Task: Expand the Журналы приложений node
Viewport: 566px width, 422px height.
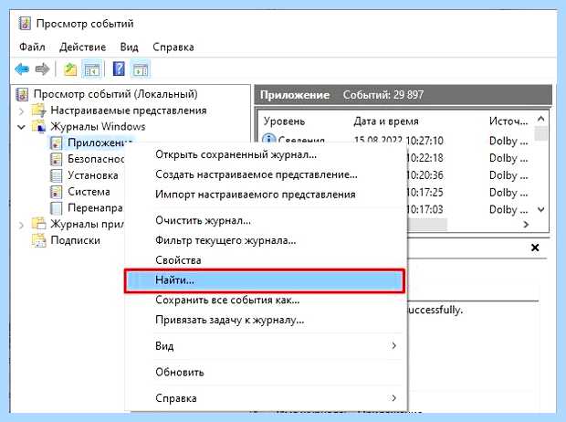Action: 21,225
